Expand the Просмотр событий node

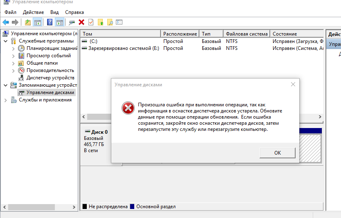tap(13, 56)
